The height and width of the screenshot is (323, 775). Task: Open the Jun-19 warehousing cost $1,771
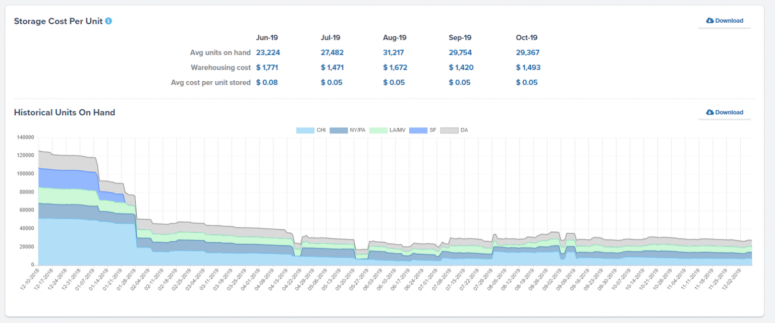point(267,68)
